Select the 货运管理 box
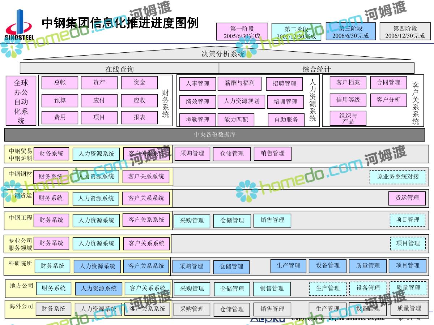434x325 pixels. [407, 198]
